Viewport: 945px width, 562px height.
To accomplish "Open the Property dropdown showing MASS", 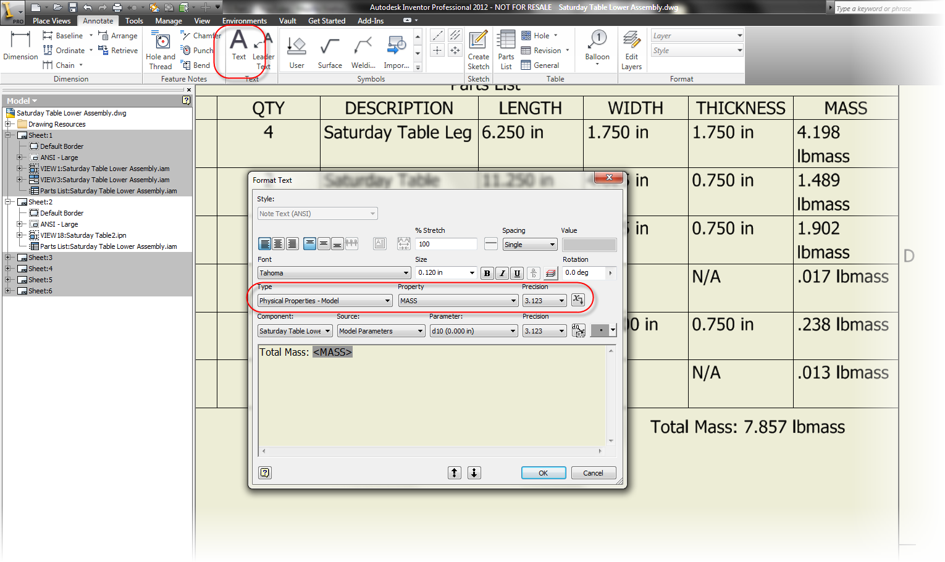I will tap(458, 300).
